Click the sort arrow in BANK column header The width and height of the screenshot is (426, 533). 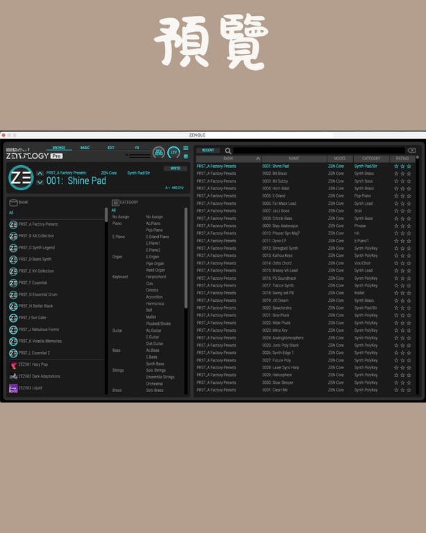click(x=258, y=159)
